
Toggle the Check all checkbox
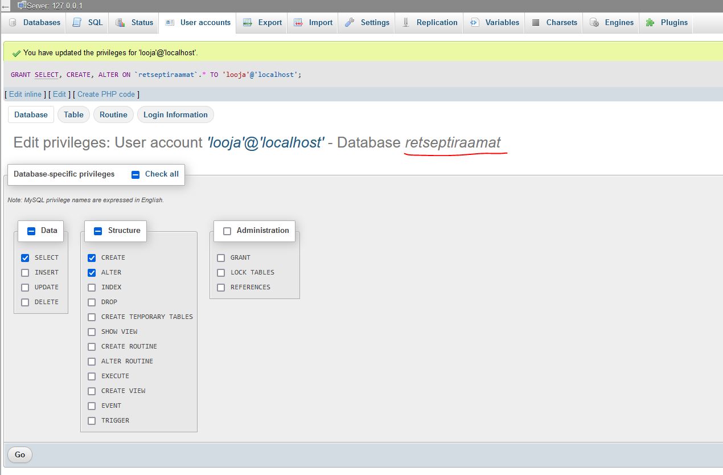pos(135,175)
